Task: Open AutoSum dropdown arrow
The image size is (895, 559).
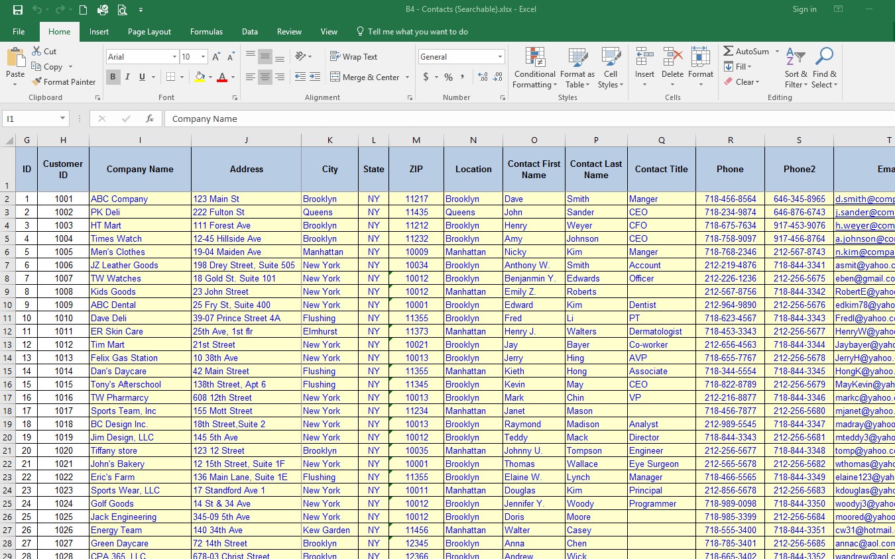Action: (x=777, y=52)
